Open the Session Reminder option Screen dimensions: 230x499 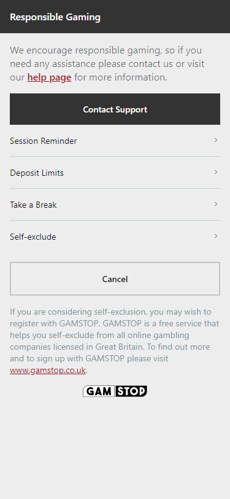[115, 141]
